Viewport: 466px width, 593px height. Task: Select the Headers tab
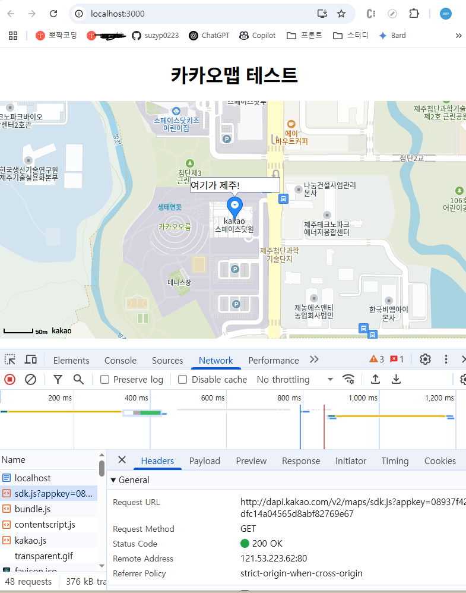pyautogui.click(x=157, y=461)
